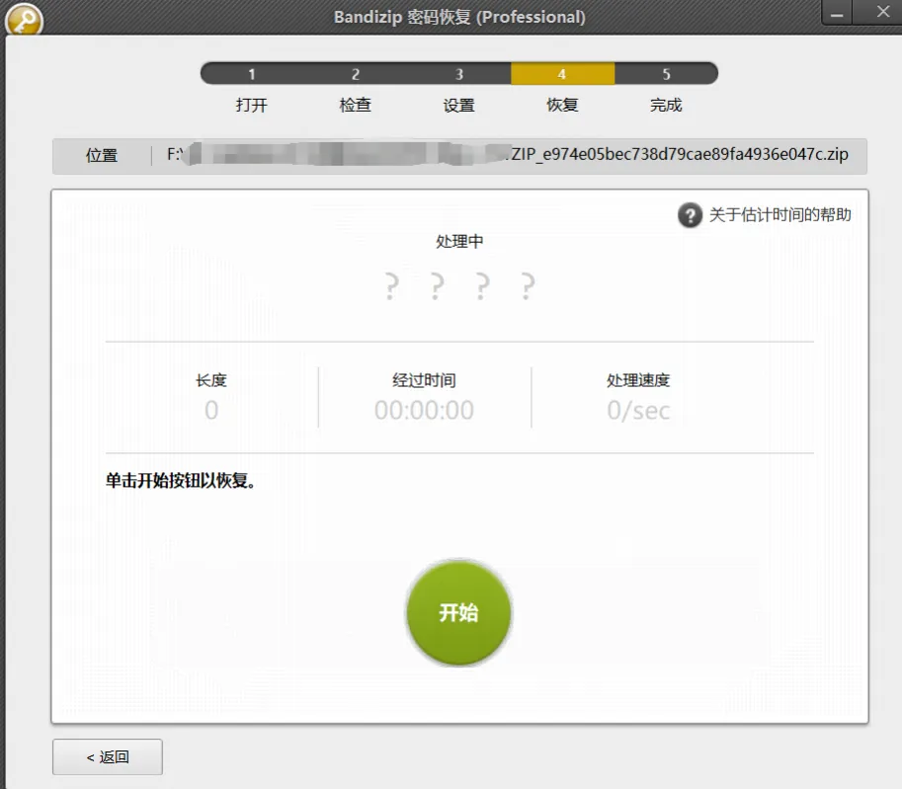This screenshot has width=902, height=789.
Task: Go back with the 返回 button
Action: click(x=108, y=756)
